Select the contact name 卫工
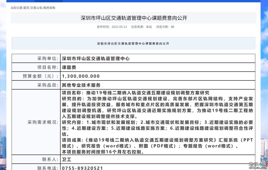The image size is (268, 170). (66, 160)
